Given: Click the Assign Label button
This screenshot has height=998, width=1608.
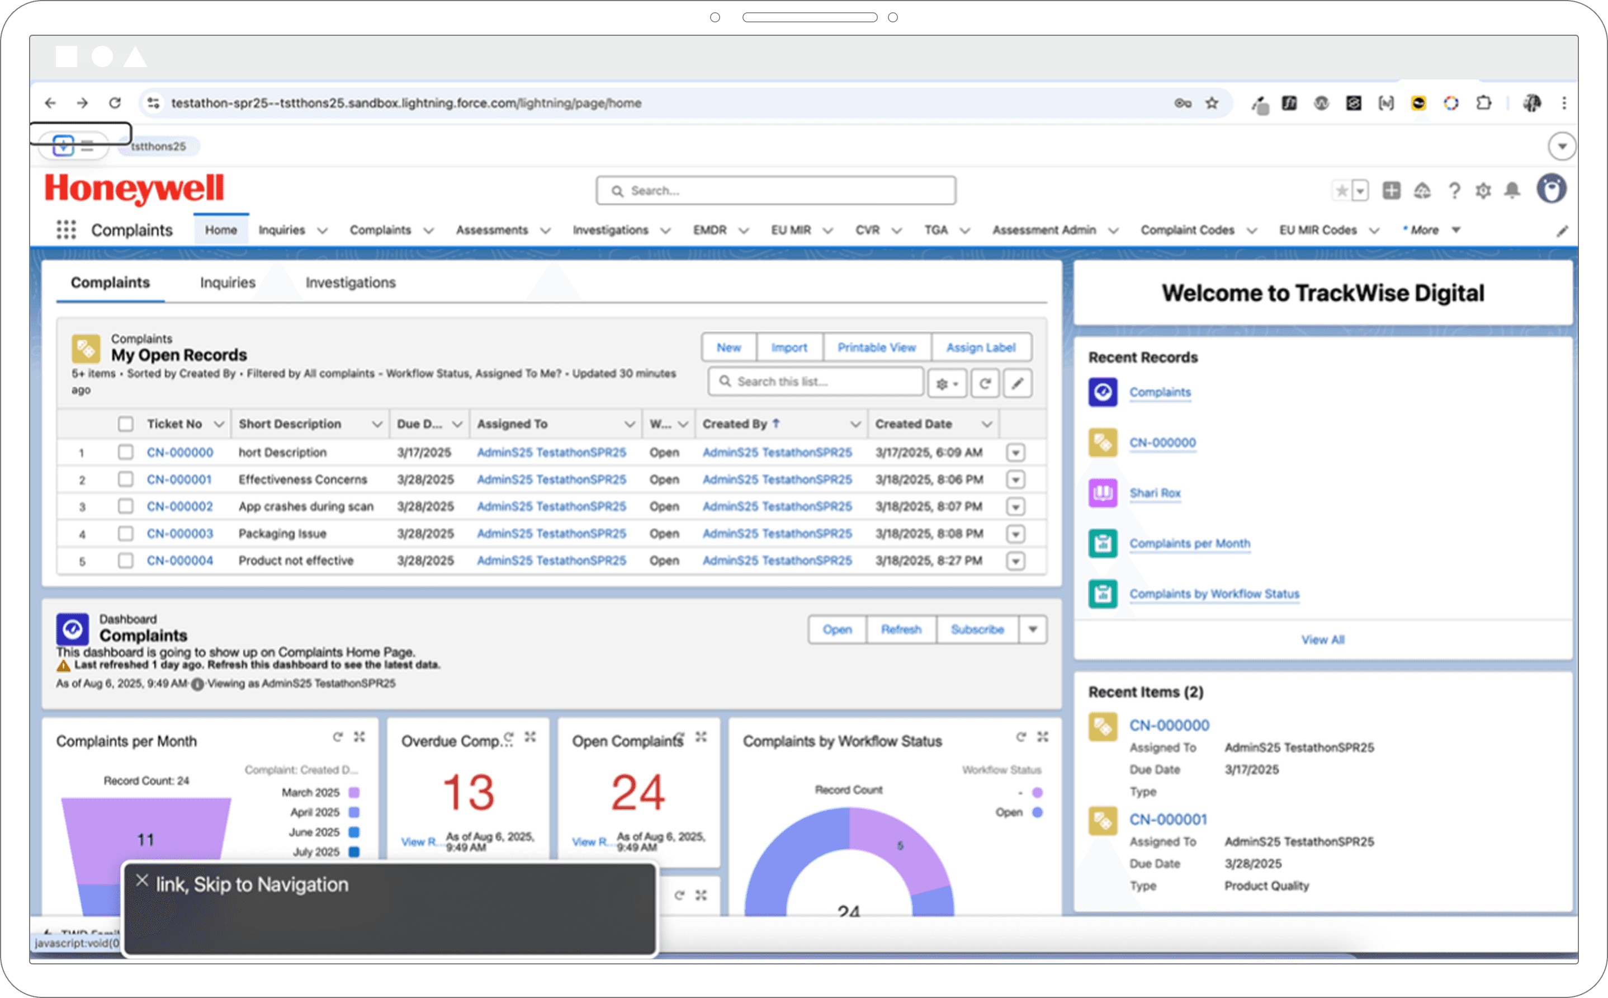Looking at the screenshot, I should point(981,347).
